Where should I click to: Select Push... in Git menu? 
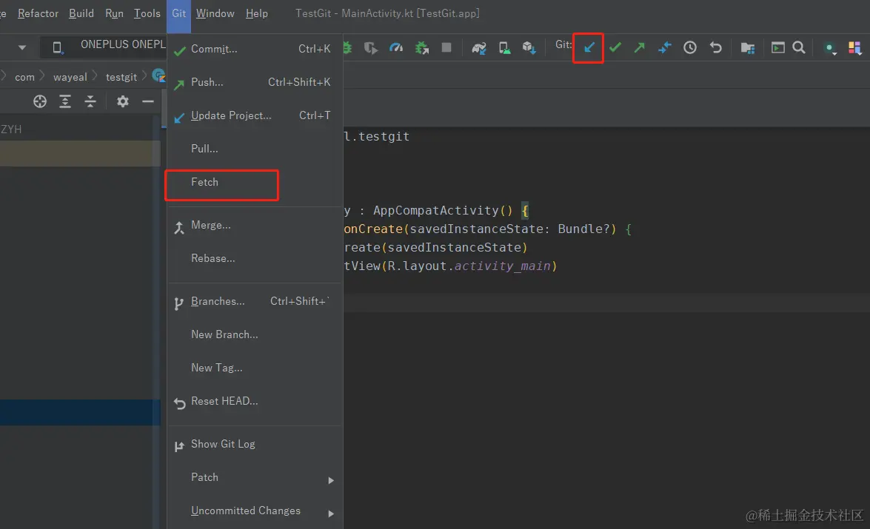[x=255, y=83]
